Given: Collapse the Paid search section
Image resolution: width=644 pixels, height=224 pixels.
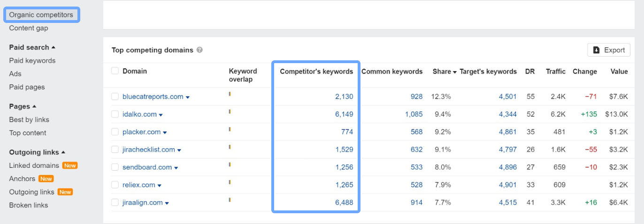Looking at the screenshot, I should (x=32, y=47).
